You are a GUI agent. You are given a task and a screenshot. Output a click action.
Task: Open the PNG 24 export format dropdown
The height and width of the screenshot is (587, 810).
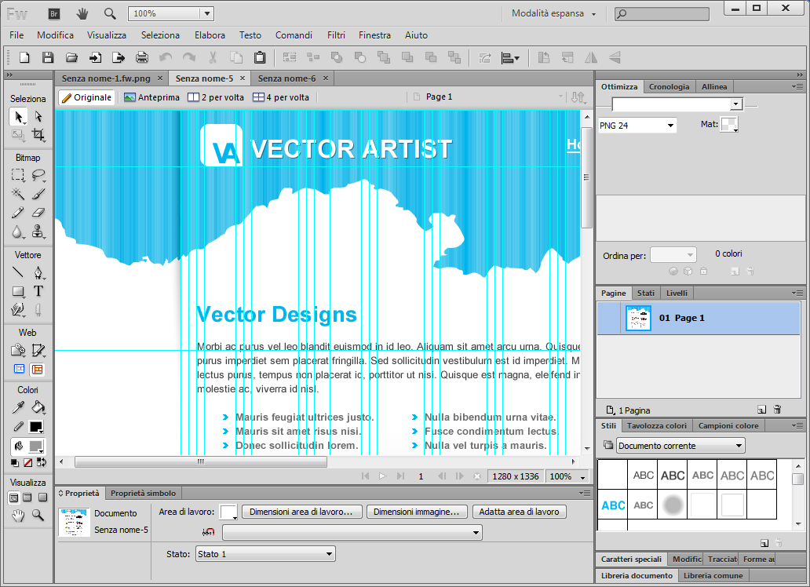point(637,126)
